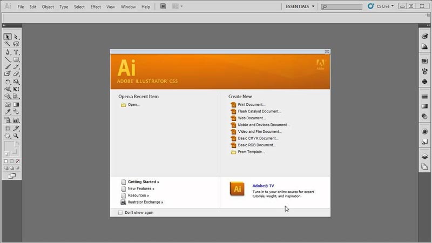Open the ESSENTIALS workspace switcher
Image resolution: width=432 pixels, height=243 pixels.
[300, 6]
